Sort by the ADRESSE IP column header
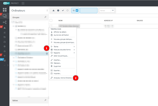The height and width of the screenshot is (106, 158). coord(108,21)
